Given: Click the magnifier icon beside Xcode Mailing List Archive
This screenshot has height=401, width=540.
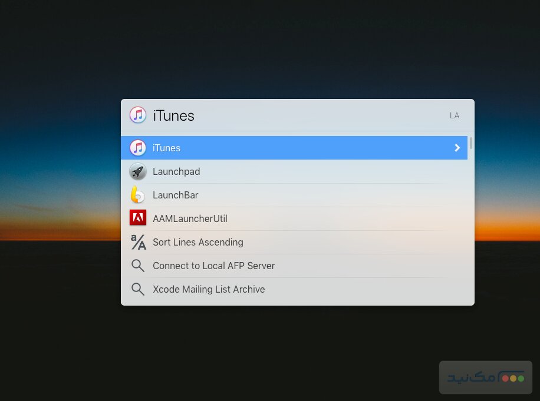Looking at the screenshot, I should pyautogui.click(x=138, y=289).
